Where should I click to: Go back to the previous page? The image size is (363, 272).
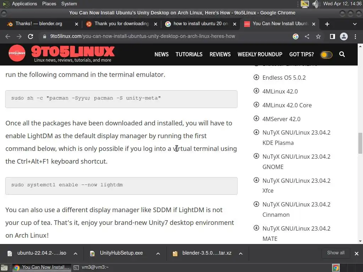(x=8, y=36)
